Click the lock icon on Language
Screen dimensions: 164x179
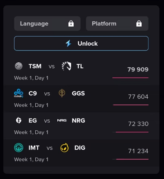(x=71, y=24)
